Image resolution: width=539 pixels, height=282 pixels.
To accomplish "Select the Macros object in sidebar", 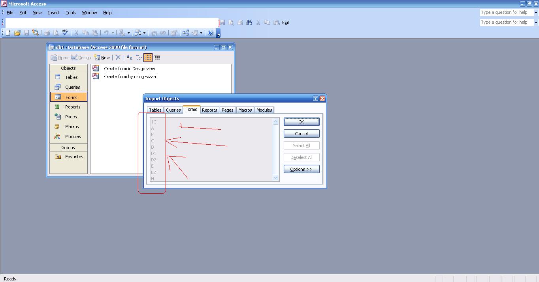I will [68, 127].
